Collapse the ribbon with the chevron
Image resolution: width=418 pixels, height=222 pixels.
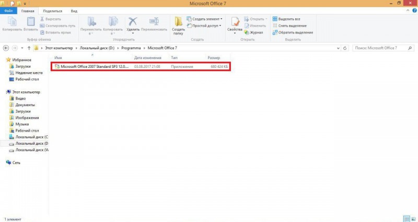click(x=408, y=10)
